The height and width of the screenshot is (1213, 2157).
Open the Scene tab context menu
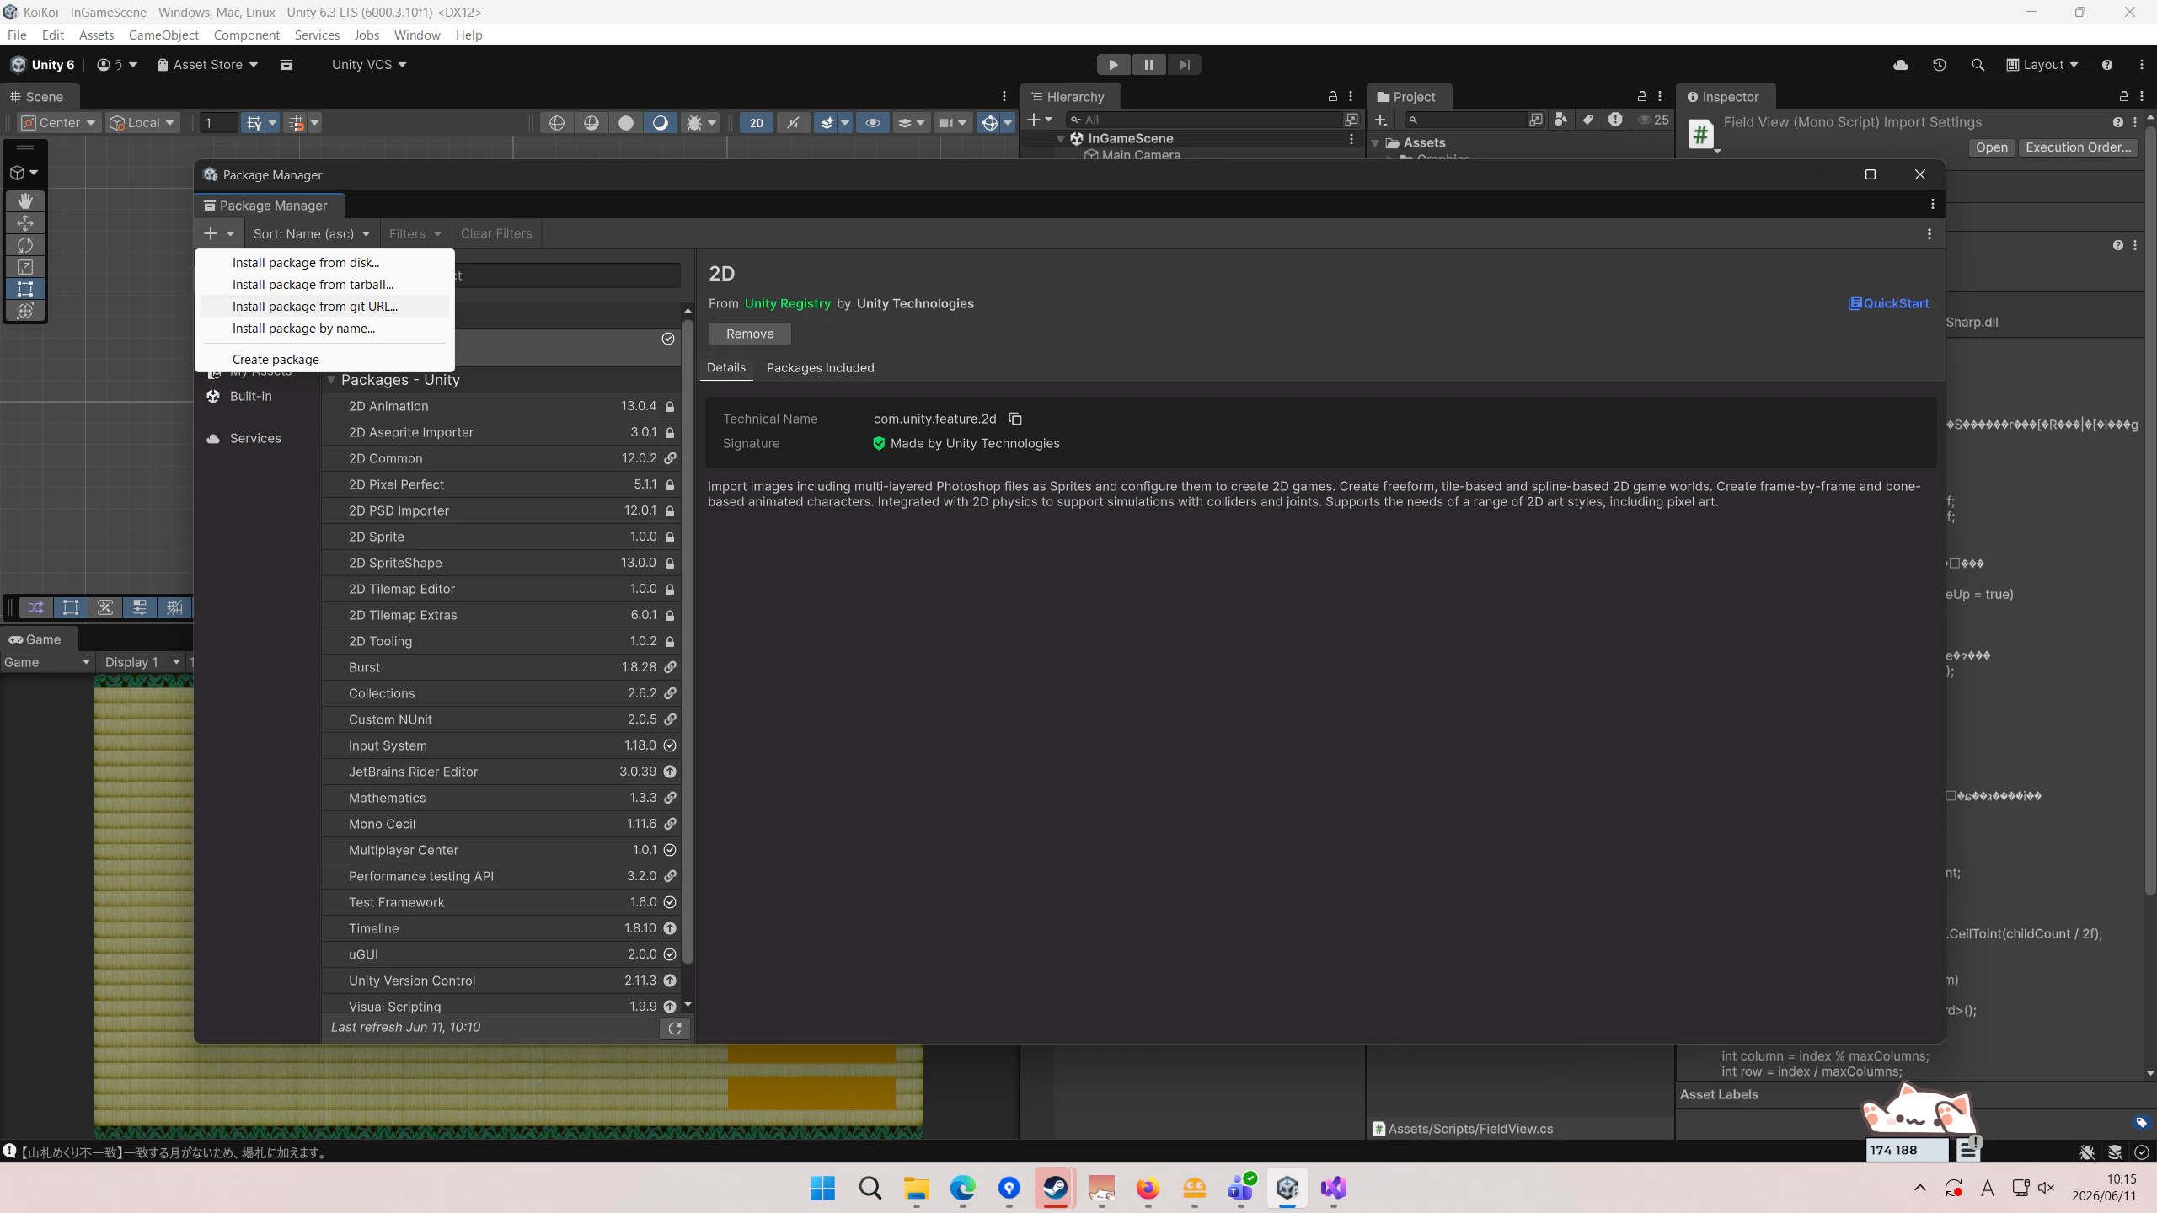click(1004, 96)
